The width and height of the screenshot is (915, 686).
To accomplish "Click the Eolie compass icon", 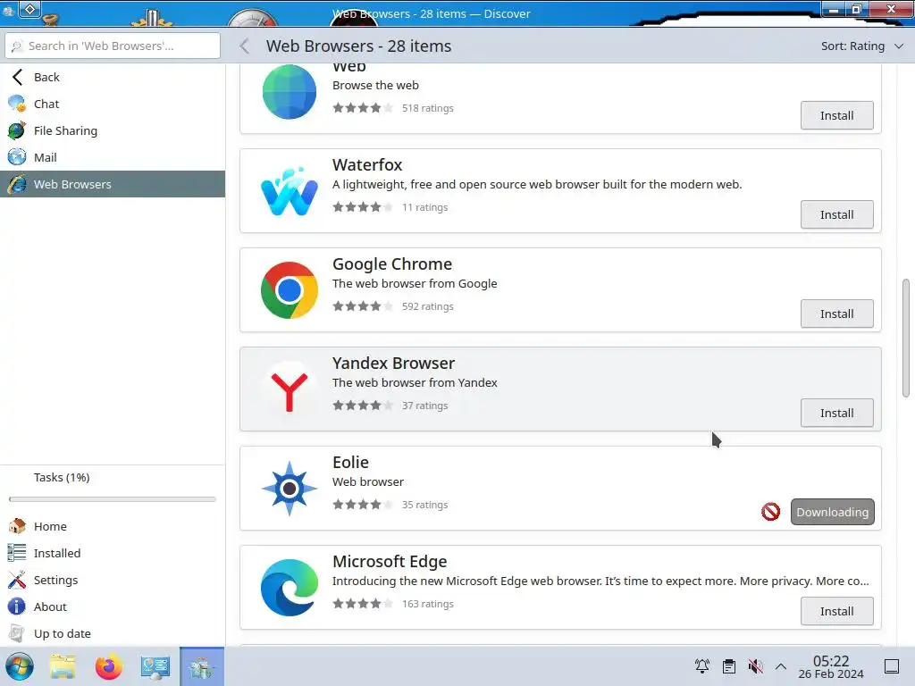I will pos(290,489).
